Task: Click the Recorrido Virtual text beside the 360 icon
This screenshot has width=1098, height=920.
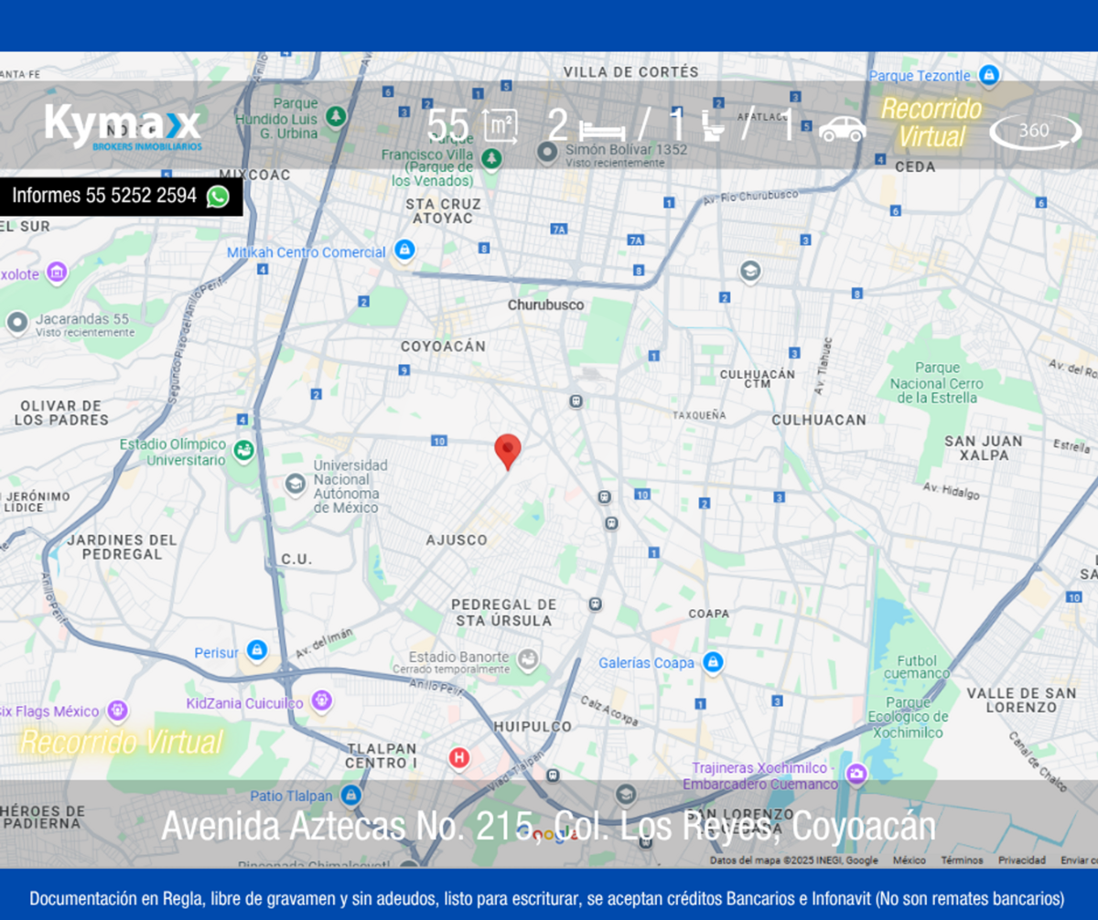Action: coord(931,123)
